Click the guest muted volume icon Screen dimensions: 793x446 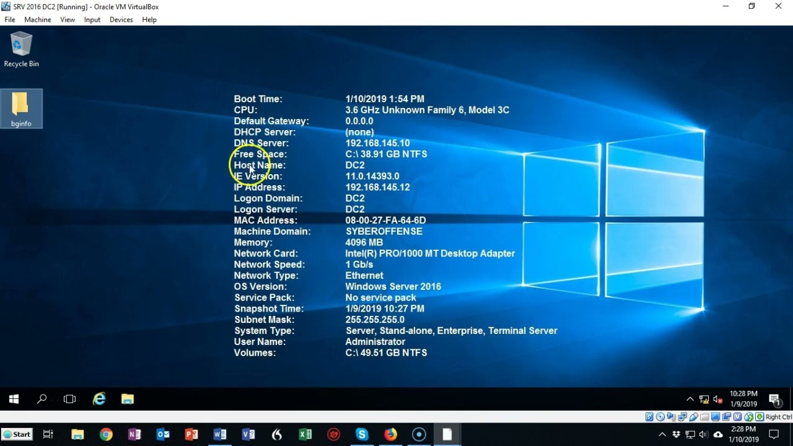(x=719, y=400)
